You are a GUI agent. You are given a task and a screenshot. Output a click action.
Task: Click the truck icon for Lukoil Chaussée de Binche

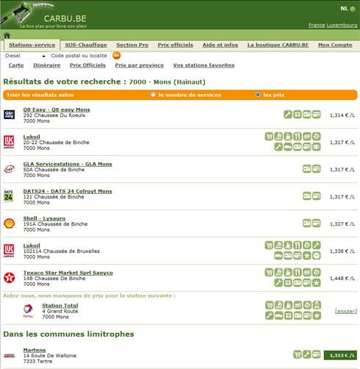pyautogui.click(x=288, y=147)
